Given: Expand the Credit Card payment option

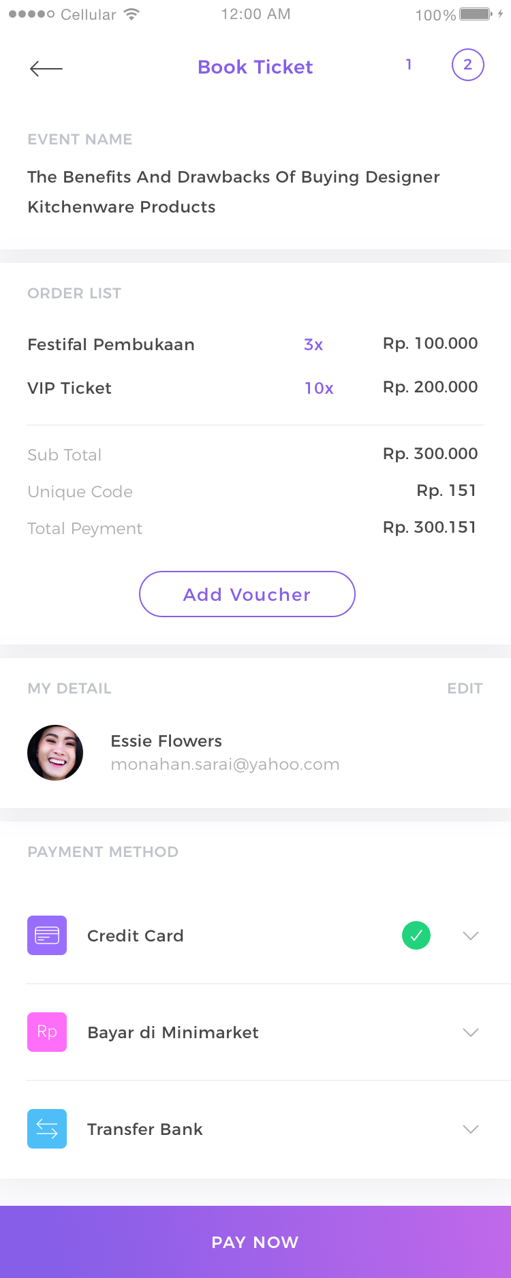Looking at the screenshot, I should 471,935.
